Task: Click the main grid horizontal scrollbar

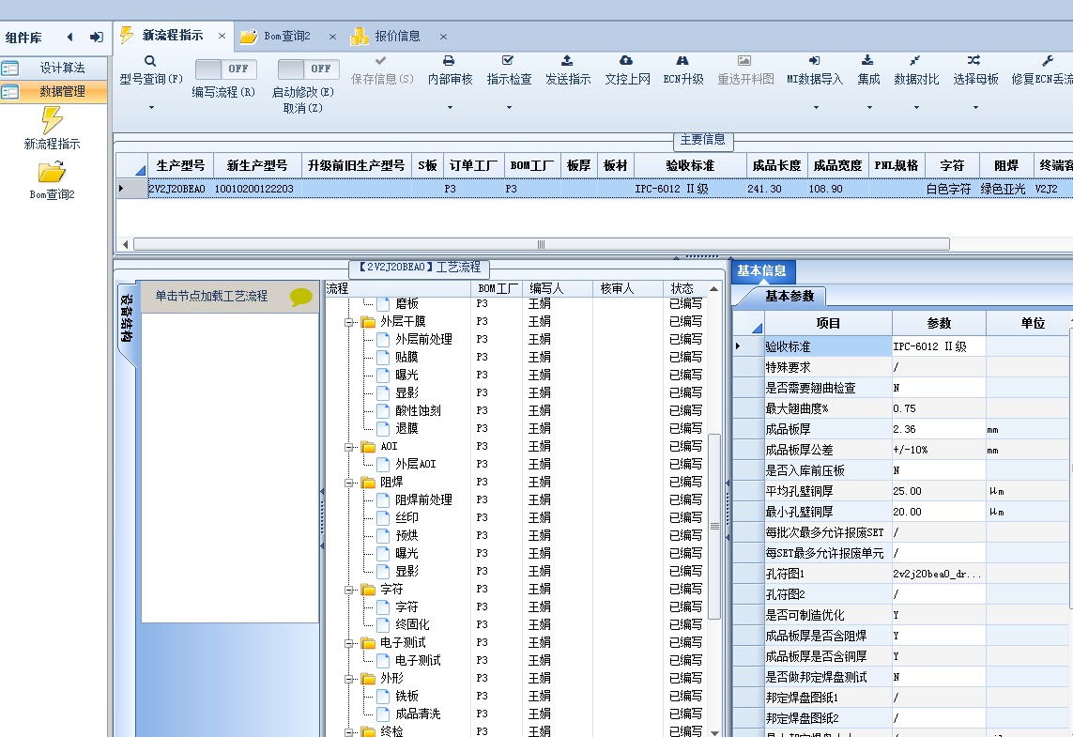Action: point(541,244)
